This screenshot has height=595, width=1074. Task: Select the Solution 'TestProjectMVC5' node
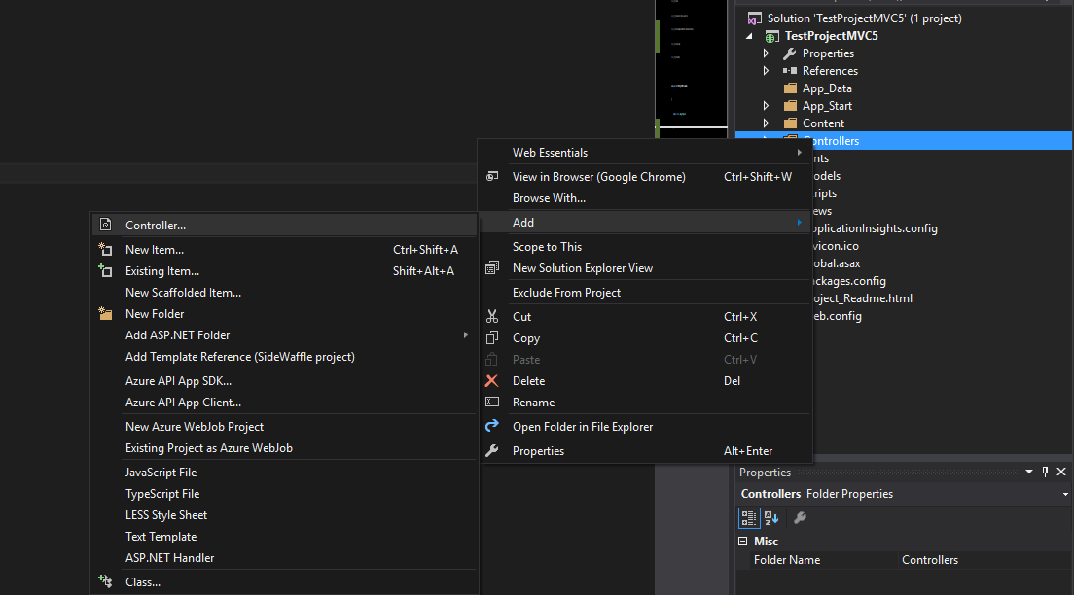click(864, 18)
